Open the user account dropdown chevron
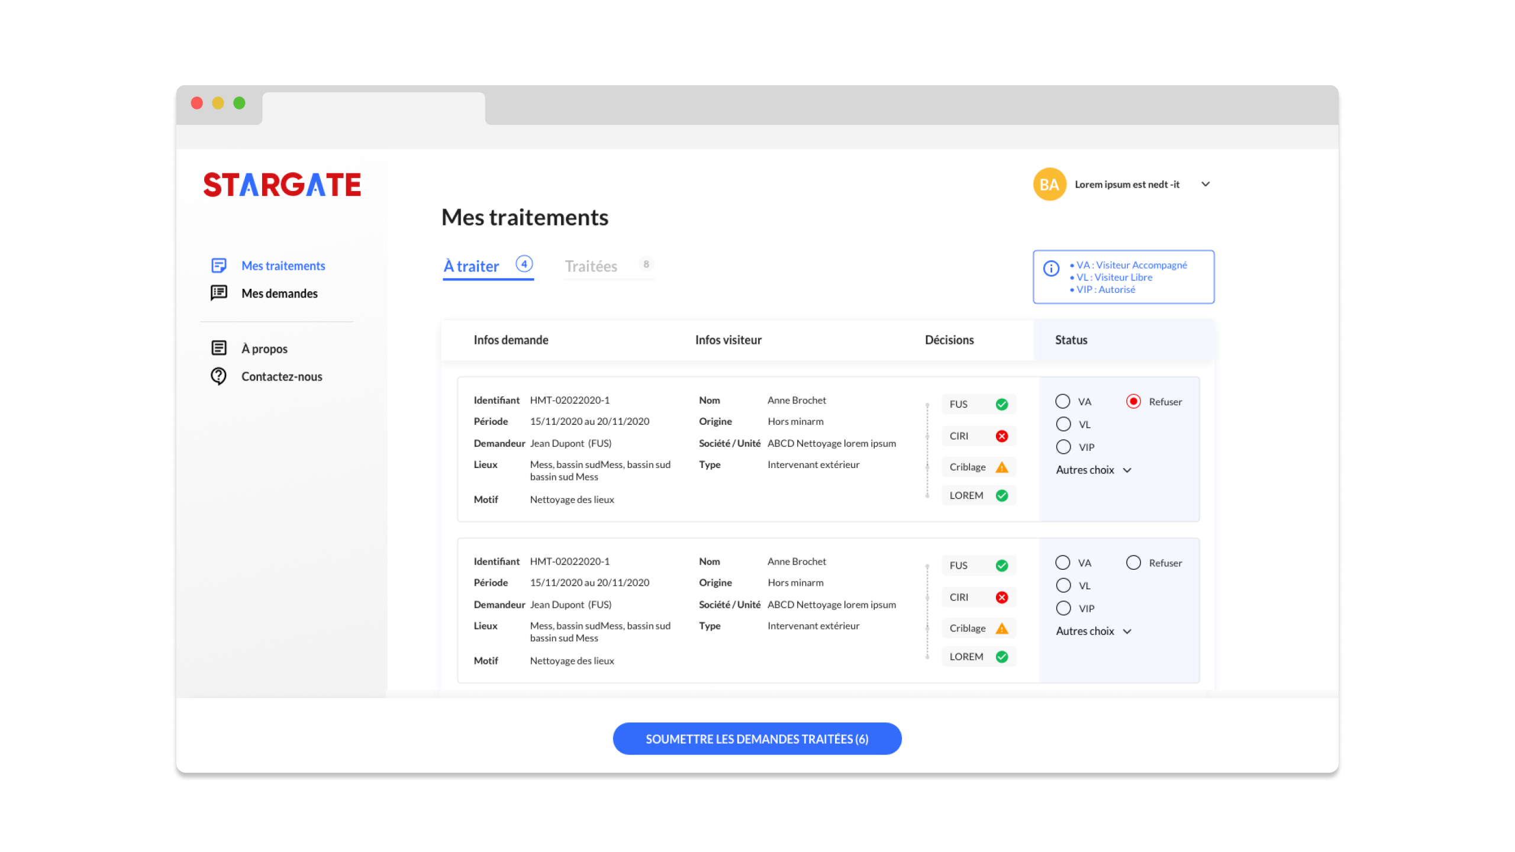This screenshot has height=852, width=1515. [x=1205, y=185]
